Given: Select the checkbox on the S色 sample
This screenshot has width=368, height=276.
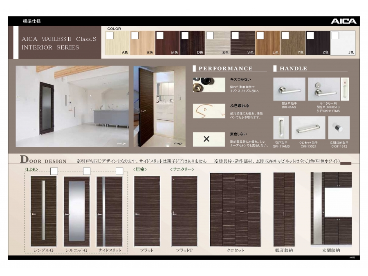Looking at the screenshot, I should [210, 36].
